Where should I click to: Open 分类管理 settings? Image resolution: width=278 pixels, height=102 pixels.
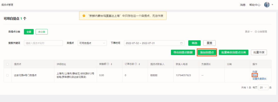tap(261, 32)
